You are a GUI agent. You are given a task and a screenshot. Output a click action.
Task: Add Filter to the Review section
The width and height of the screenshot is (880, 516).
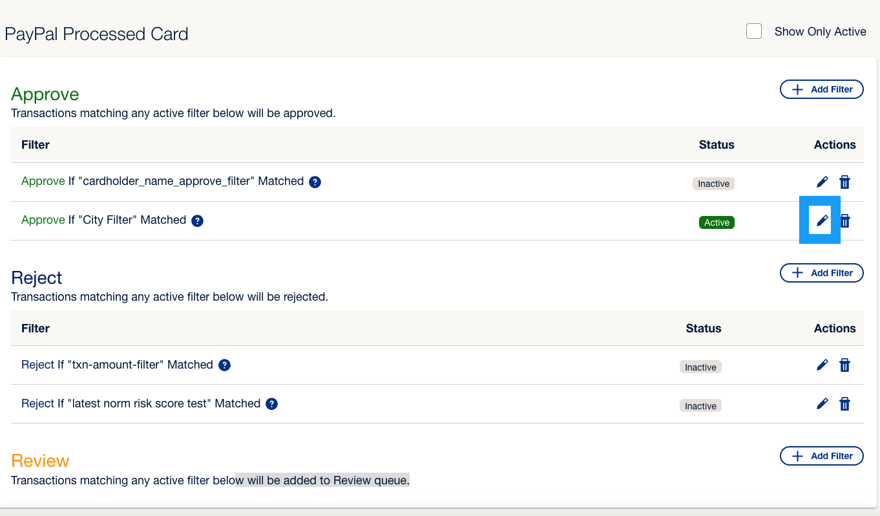pyautogui.click(x=821, y=456)
